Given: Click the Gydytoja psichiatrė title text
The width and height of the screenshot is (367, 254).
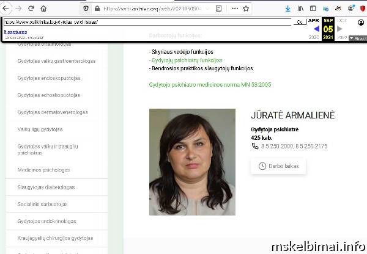Looking at the screenshot, I should [275, 129].
